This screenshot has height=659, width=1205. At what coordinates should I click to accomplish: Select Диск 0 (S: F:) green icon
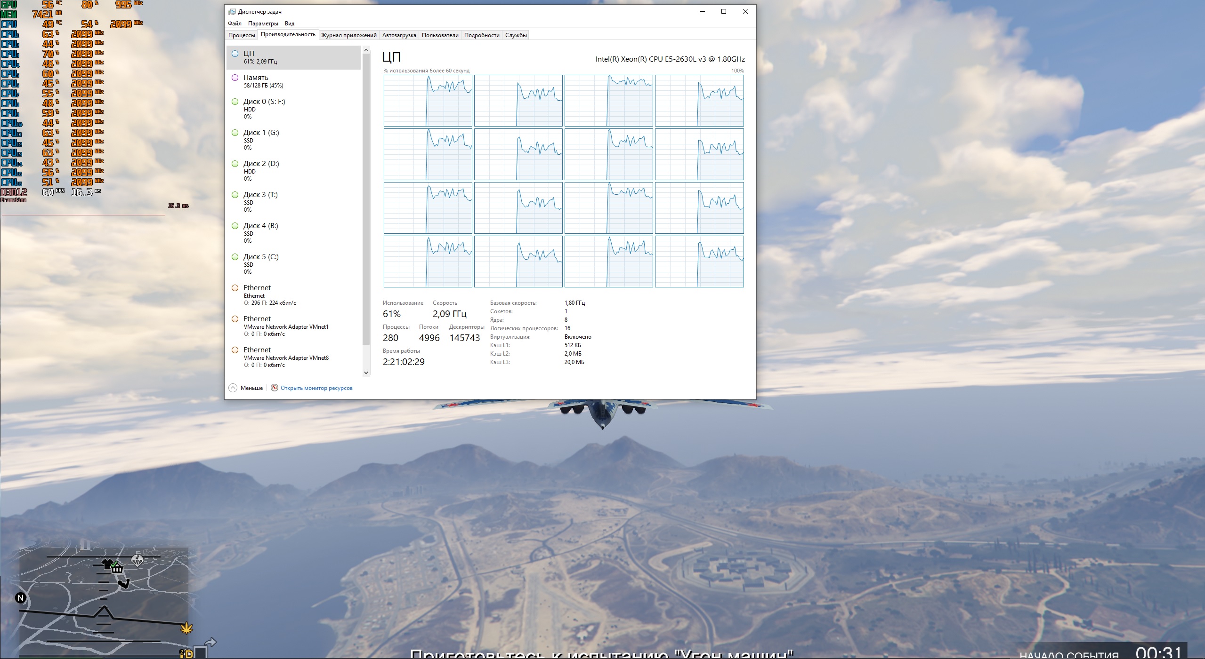coord(235,102)
